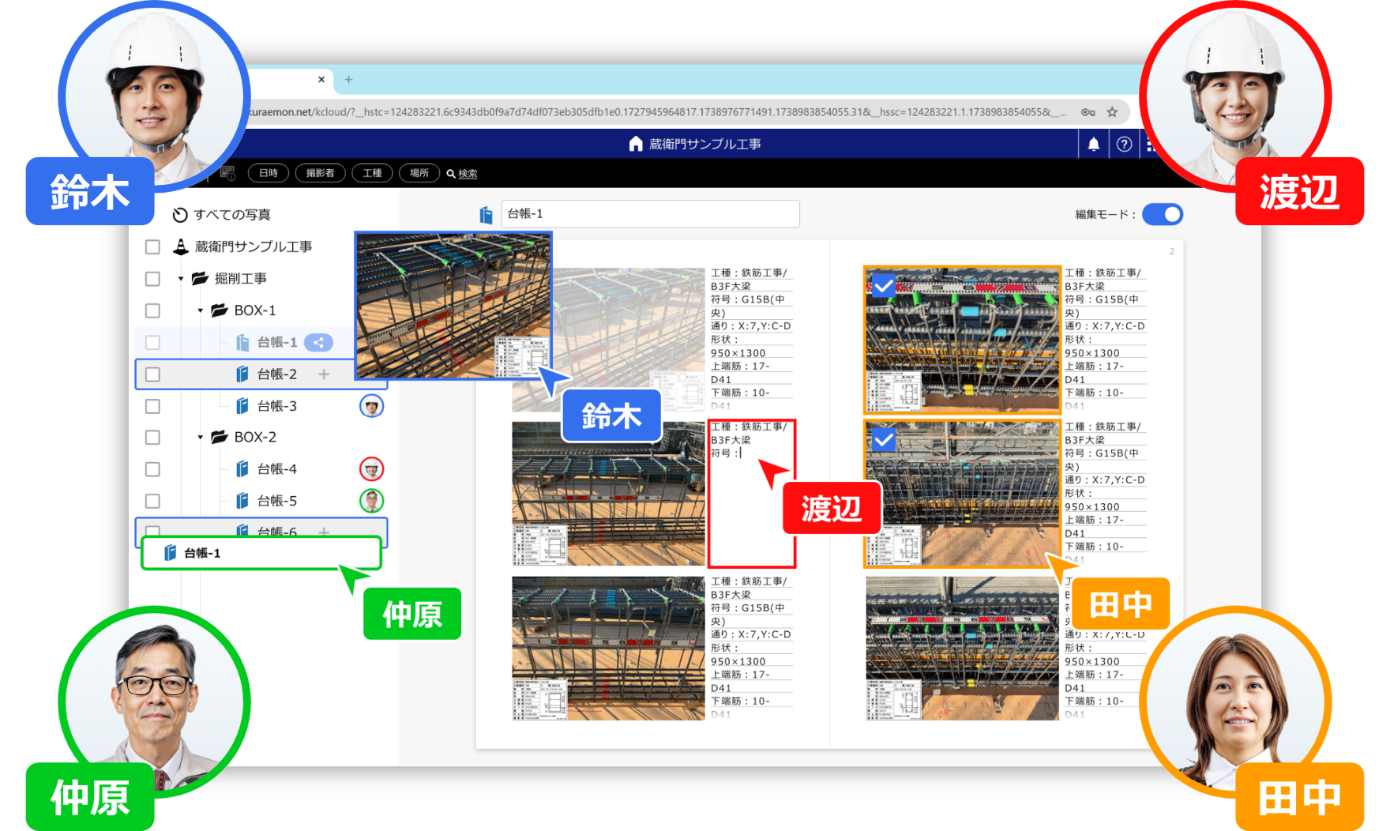Check the box for 蔵衛門サンプル工事
This screenshot has height=831, width=1390.
[x=153, y=247]
